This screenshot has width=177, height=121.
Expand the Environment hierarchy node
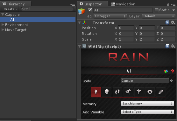coord(3,25)
